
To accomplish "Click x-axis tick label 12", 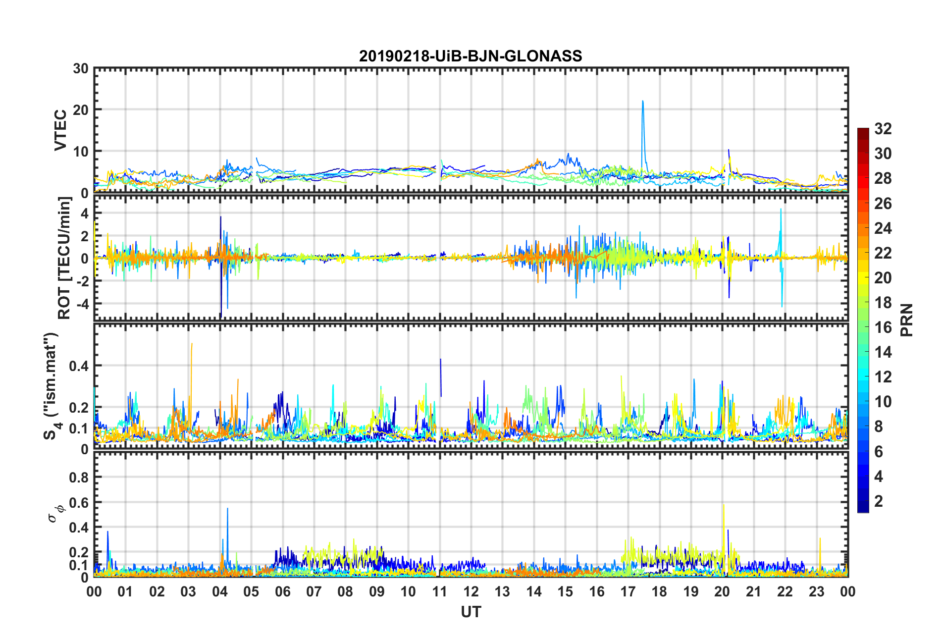I will point(471,591).
